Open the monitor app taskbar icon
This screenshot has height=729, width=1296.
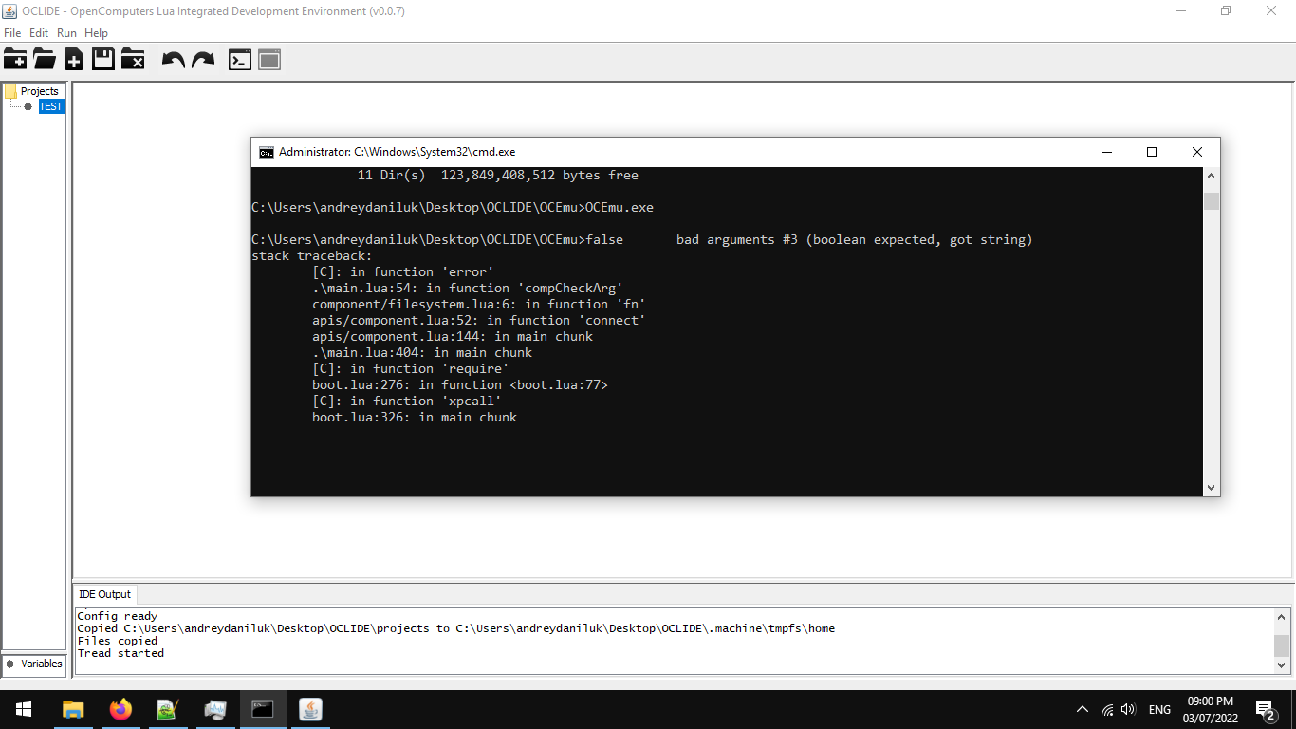215,709
